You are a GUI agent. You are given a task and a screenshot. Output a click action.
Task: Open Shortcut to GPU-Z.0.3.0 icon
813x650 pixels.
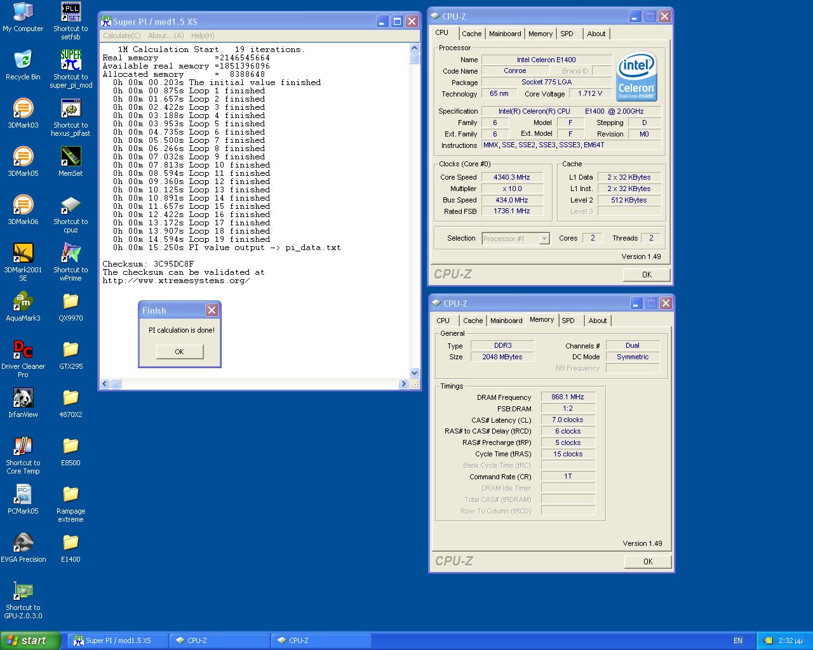point(23,599)
